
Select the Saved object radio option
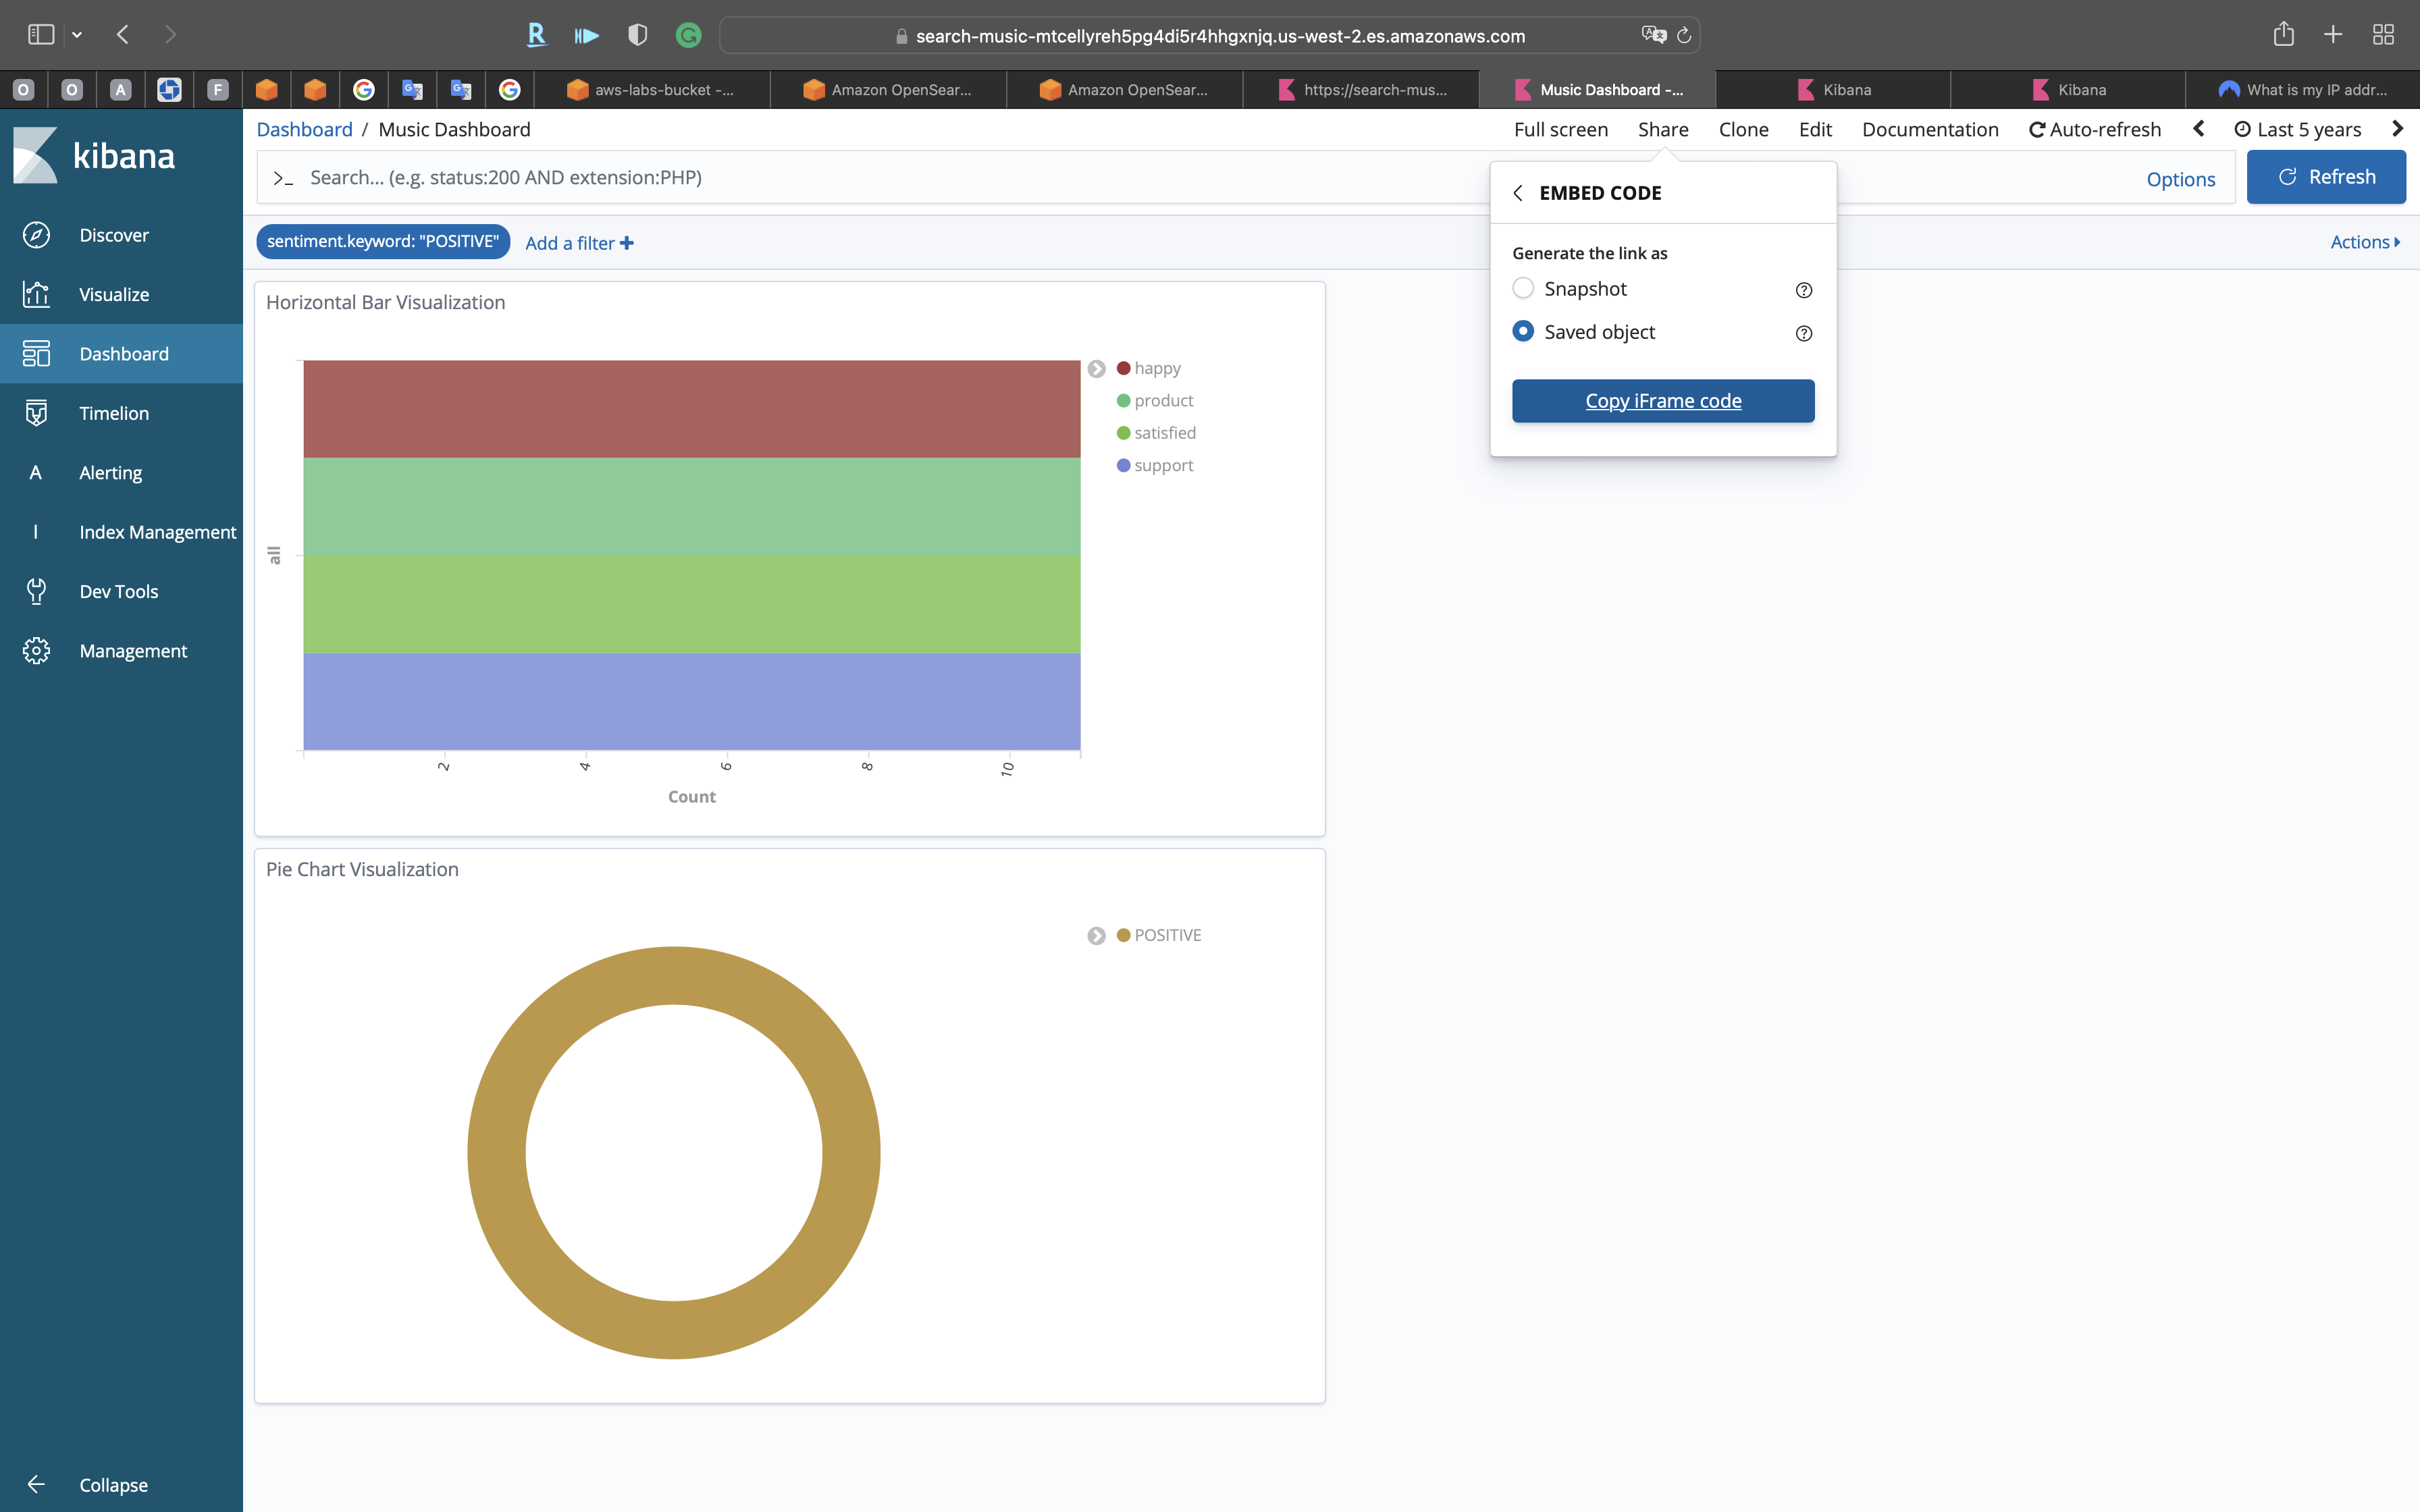coord(1523,331)
